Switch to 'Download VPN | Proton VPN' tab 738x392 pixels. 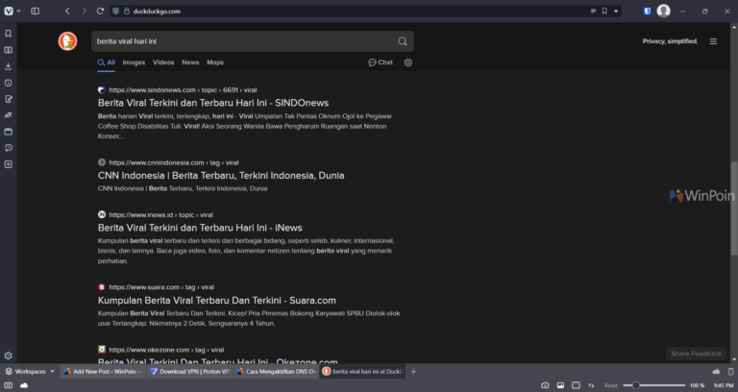click(x=189, y=371)
